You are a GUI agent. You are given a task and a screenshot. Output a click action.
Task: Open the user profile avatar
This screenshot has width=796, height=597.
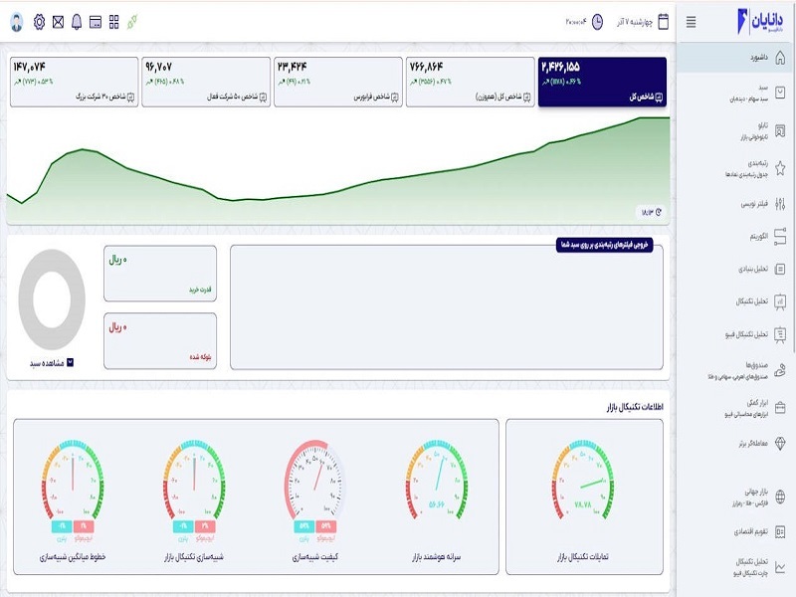pyautogui.click(x=17, y=22)
